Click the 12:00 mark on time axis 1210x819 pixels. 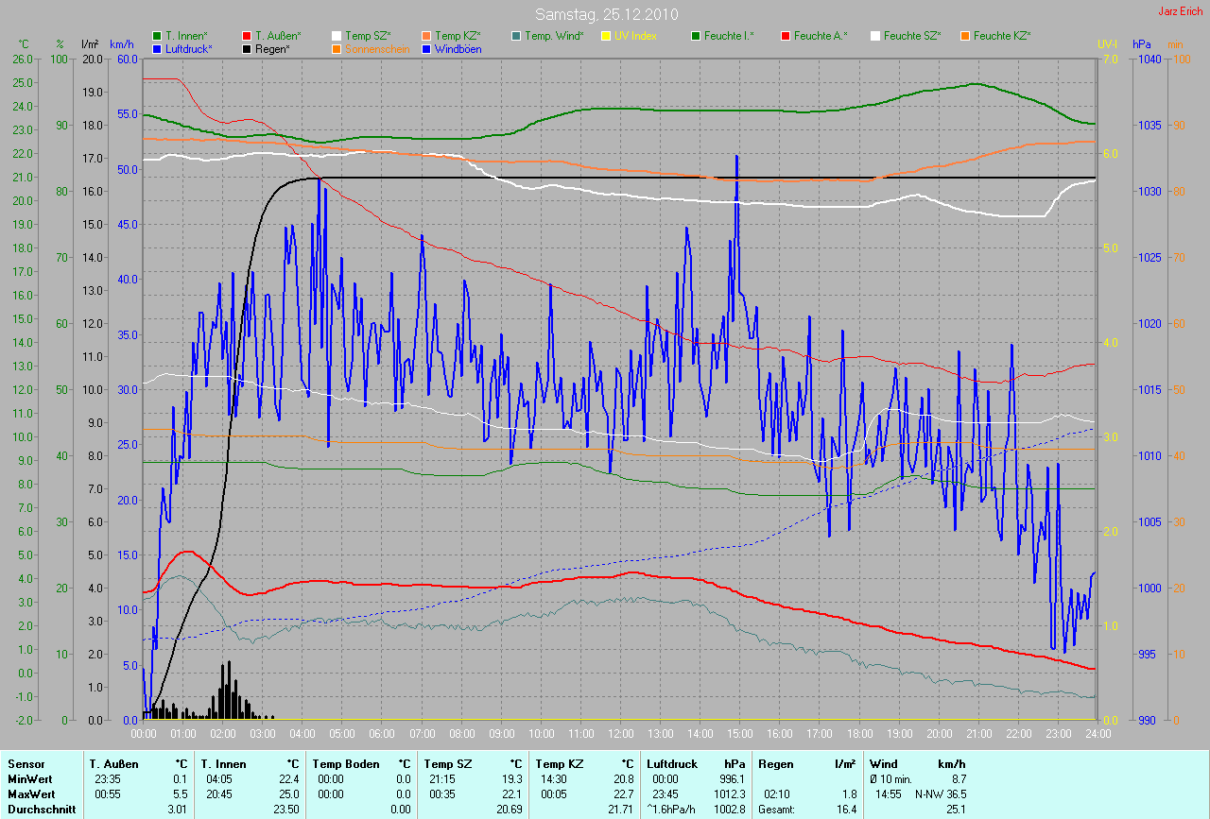tap(620, 733)
